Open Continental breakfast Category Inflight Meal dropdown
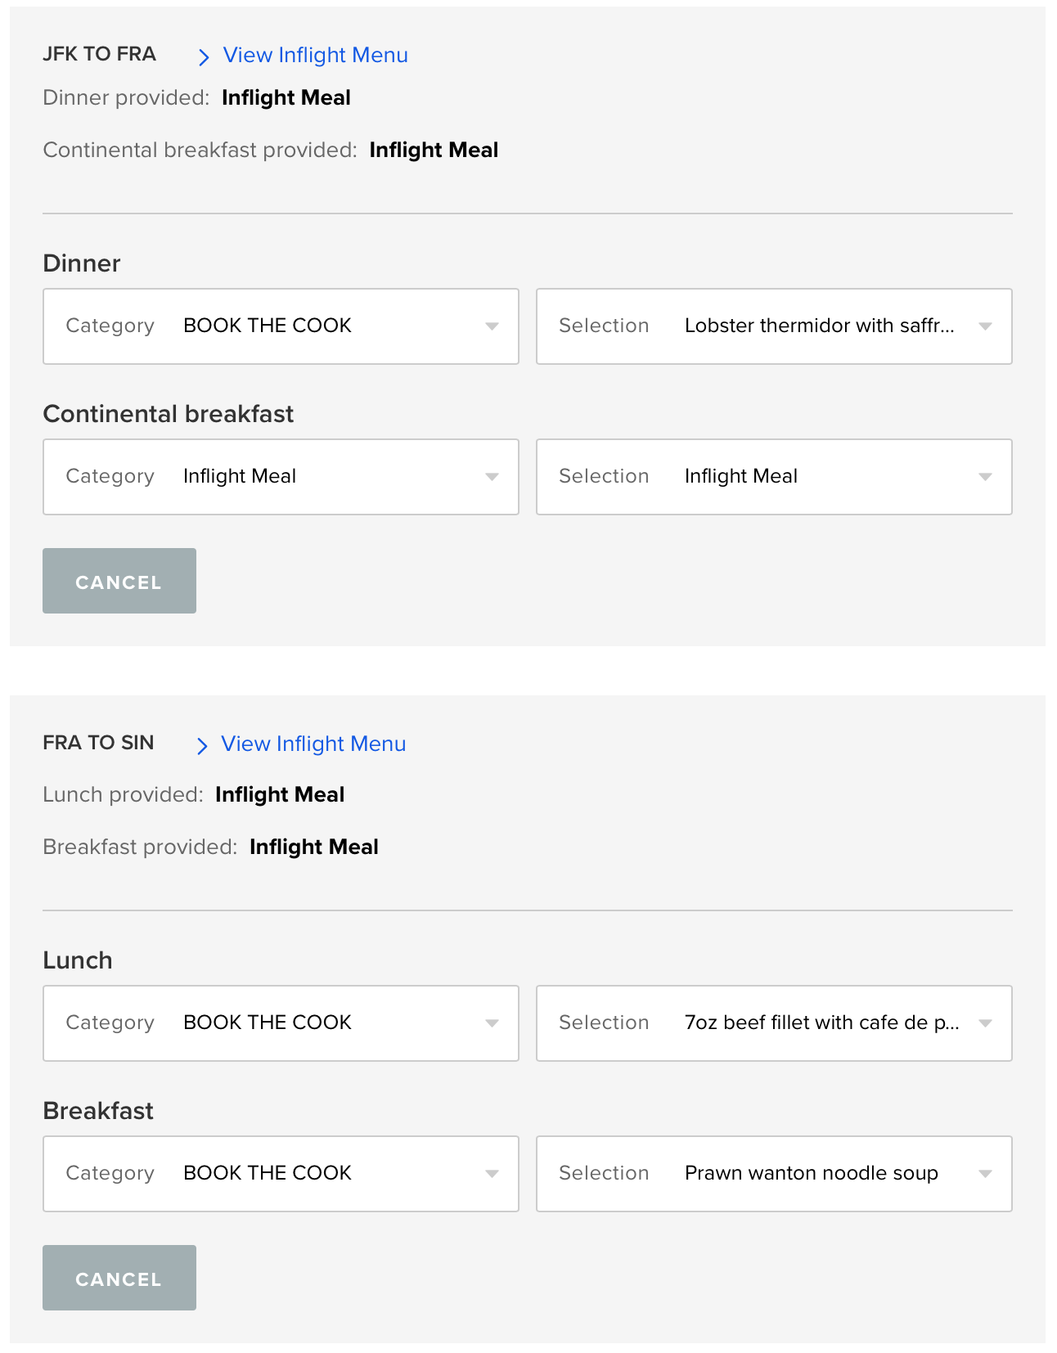The width and height of the screenshot is (1057, 1353). [x=281, y=477]
